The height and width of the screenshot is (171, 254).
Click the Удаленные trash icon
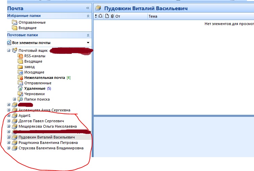coord(20,88)
